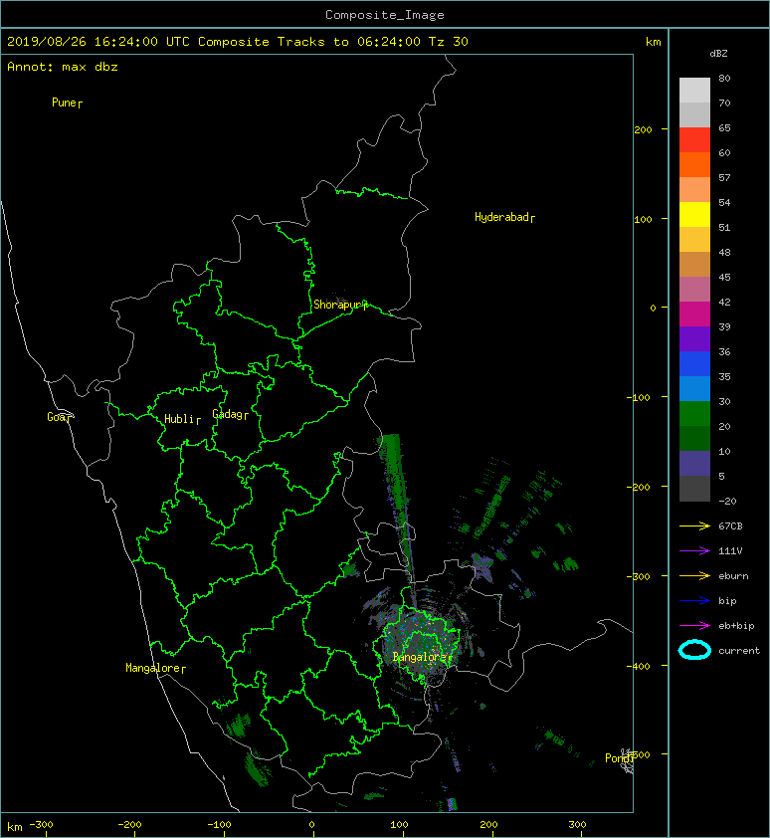Screen dimensions: 770x838
Task: Pick the magenta 39–42 dBZ band
Action: point(694,314)
